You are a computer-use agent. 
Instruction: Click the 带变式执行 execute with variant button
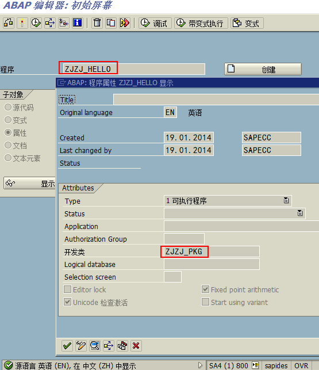point(201,23)
